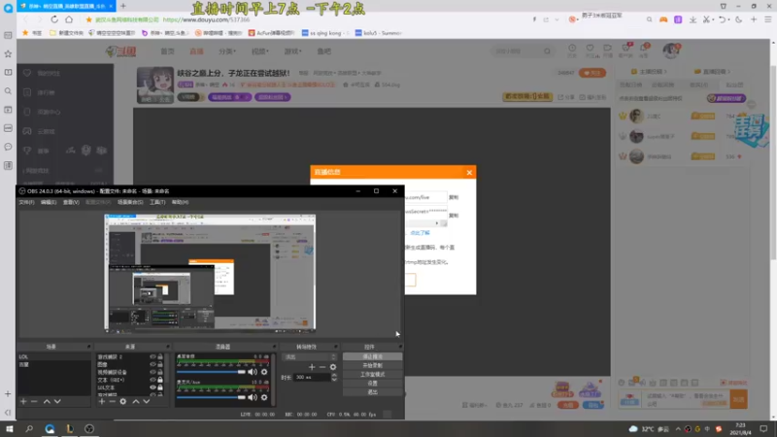Screen dimensions: 777x437
Task: Move selected scene up in OBS
Action: click(47, 401)
